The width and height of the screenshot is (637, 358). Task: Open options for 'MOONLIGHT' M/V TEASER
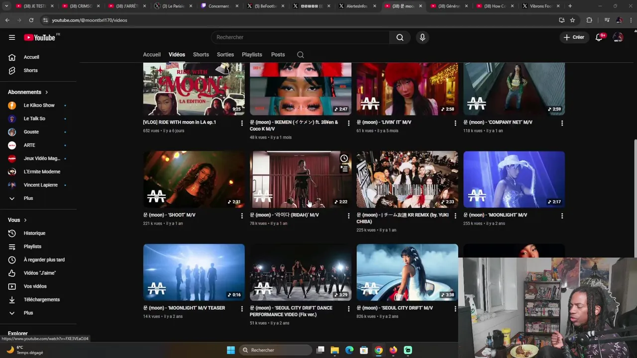pyautogui.click(x=242, y=309)
